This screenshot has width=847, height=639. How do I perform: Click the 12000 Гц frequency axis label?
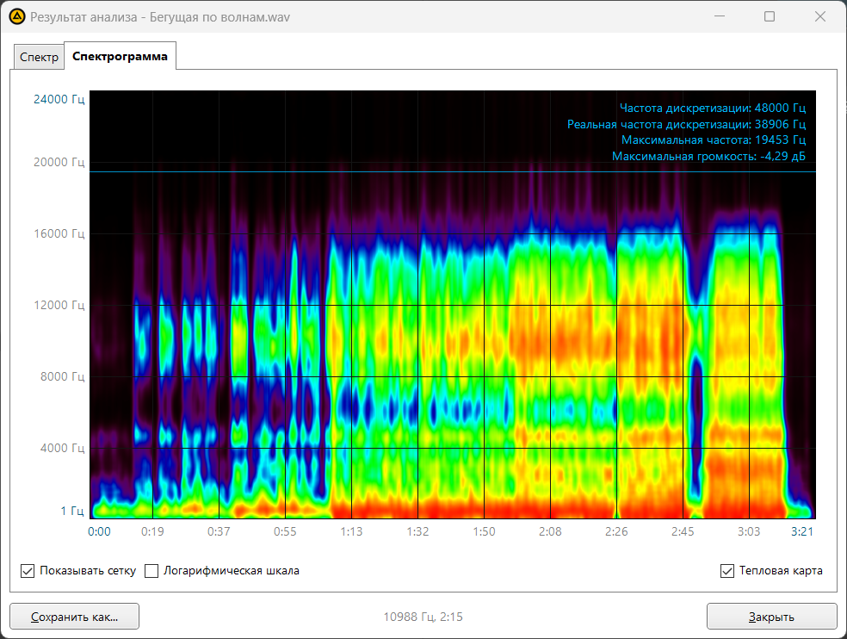pyautogui.click(x=59, y=305)
